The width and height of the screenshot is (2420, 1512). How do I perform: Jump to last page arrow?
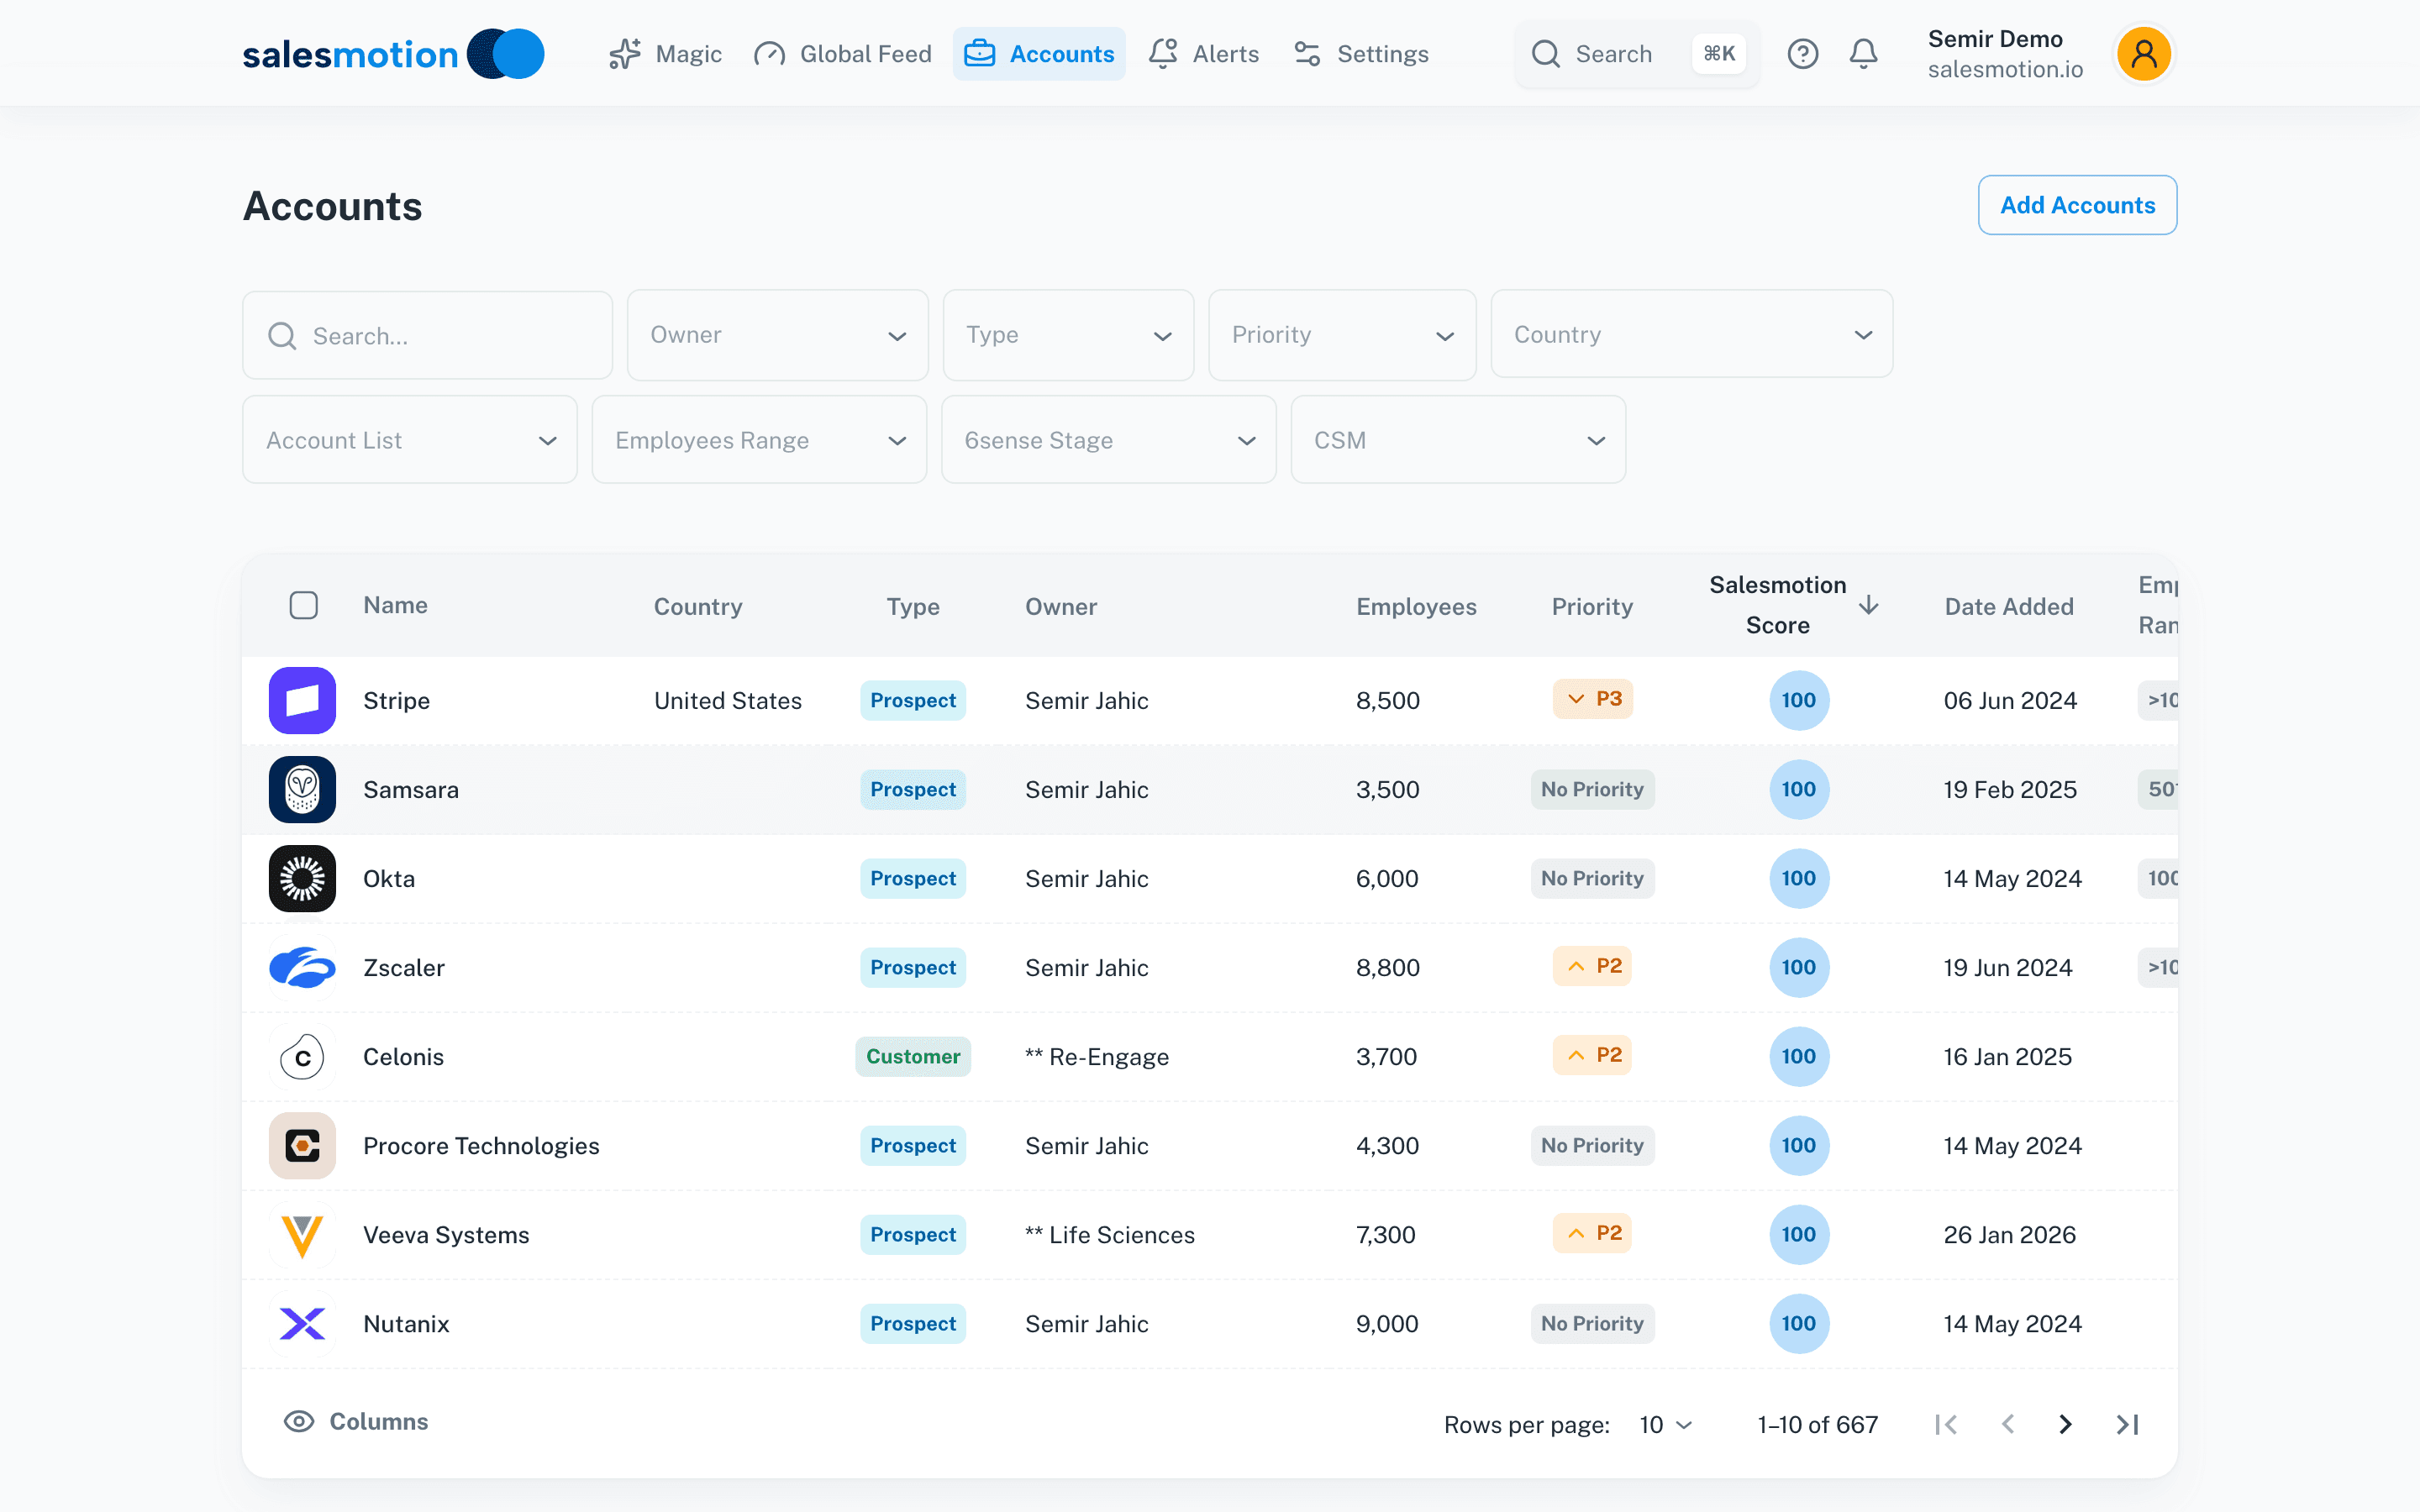[2127, 1424]
